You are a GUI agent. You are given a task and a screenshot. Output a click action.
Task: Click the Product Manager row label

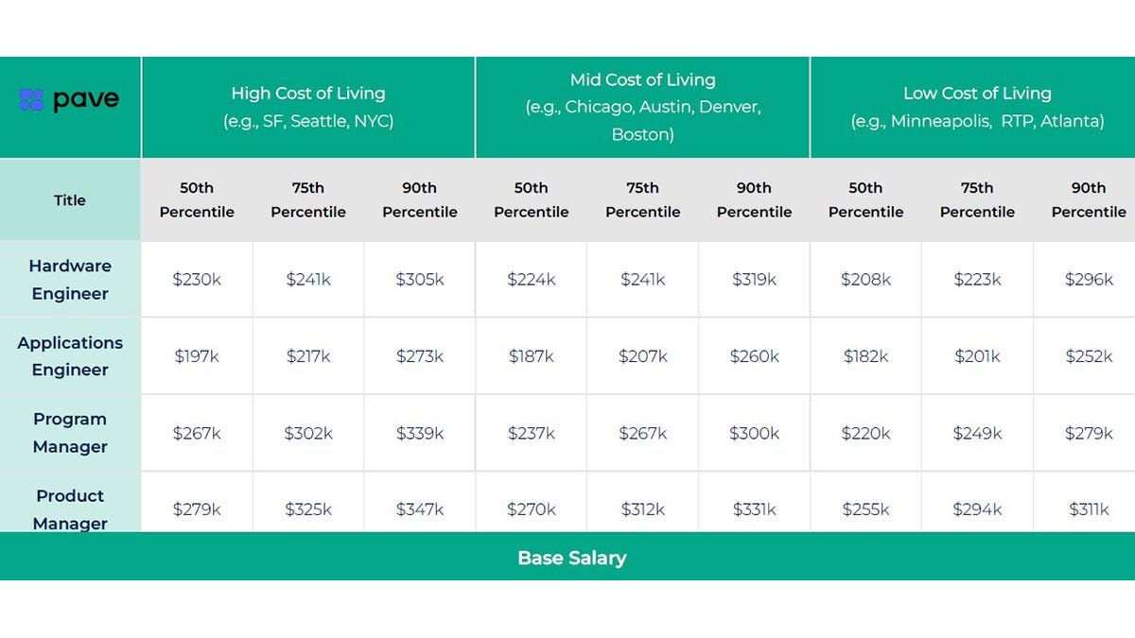[70, 509]
